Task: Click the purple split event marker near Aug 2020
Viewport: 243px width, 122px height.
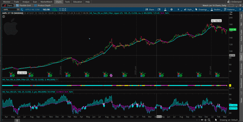Action: pos(111,75)
